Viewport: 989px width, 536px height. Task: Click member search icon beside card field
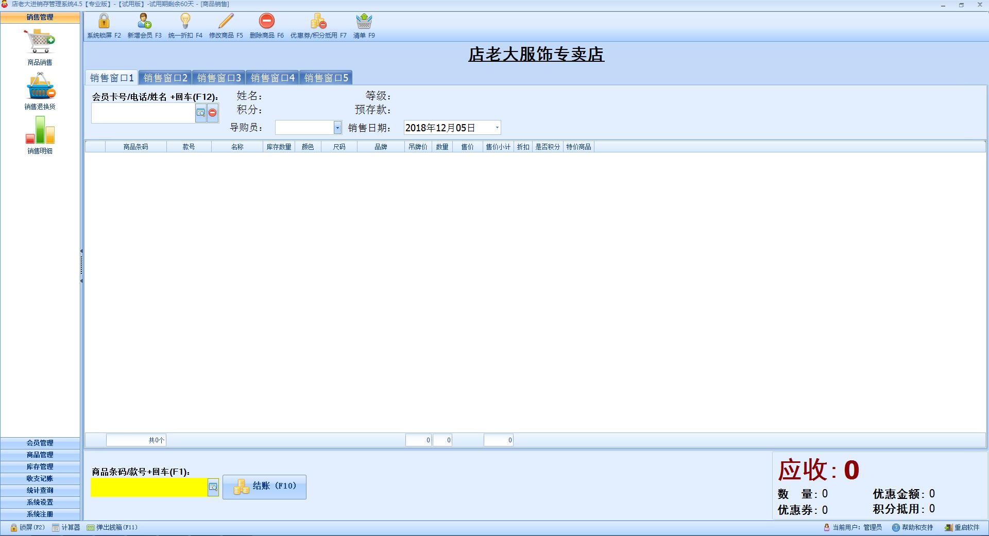[x=201, y=113]
